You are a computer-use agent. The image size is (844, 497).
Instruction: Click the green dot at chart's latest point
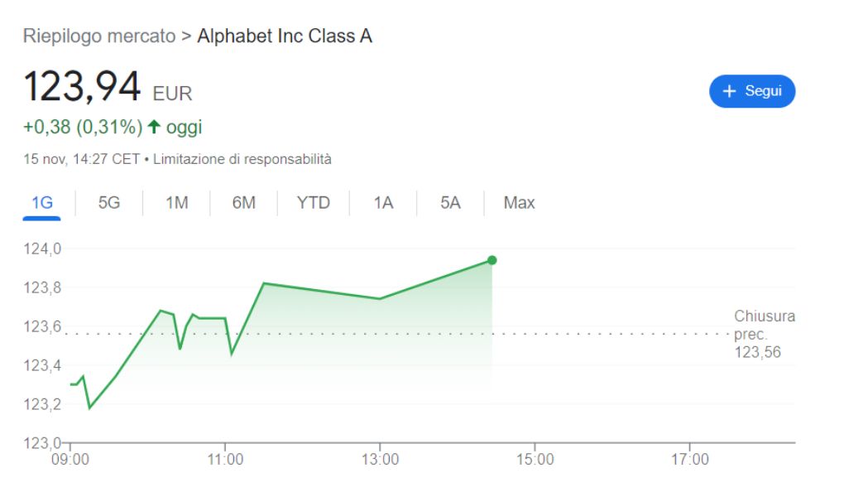(x=492, y=260)
